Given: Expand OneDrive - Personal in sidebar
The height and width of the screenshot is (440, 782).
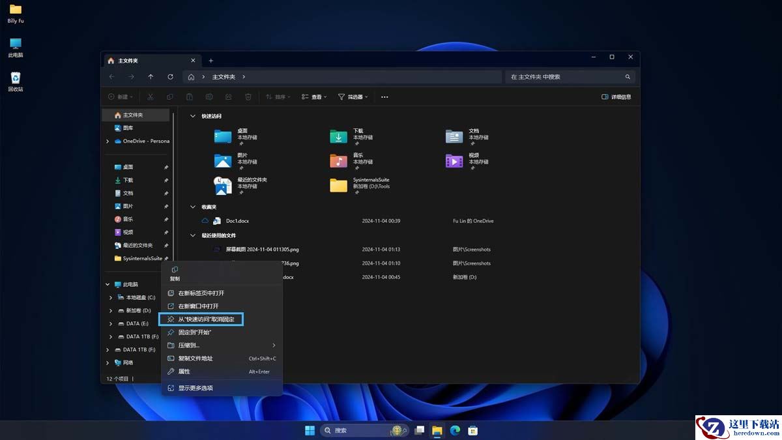Looking at the screenshot, I should pyautogui.click(x=108, y=141).
